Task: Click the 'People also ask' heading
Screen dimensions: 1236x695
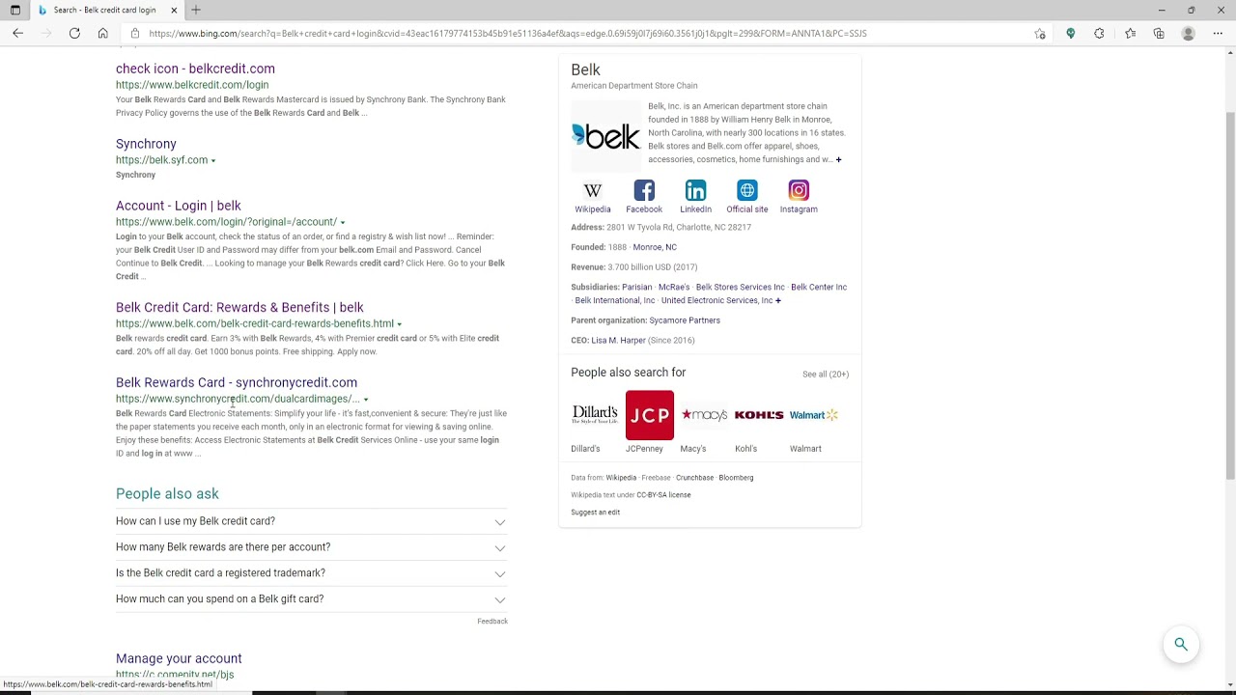Action: [167, 493]
